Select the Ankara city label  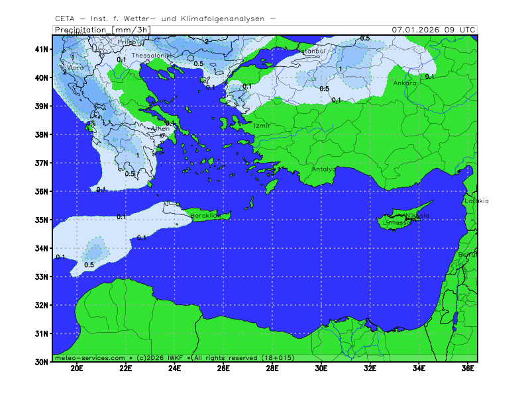point(405,83)
